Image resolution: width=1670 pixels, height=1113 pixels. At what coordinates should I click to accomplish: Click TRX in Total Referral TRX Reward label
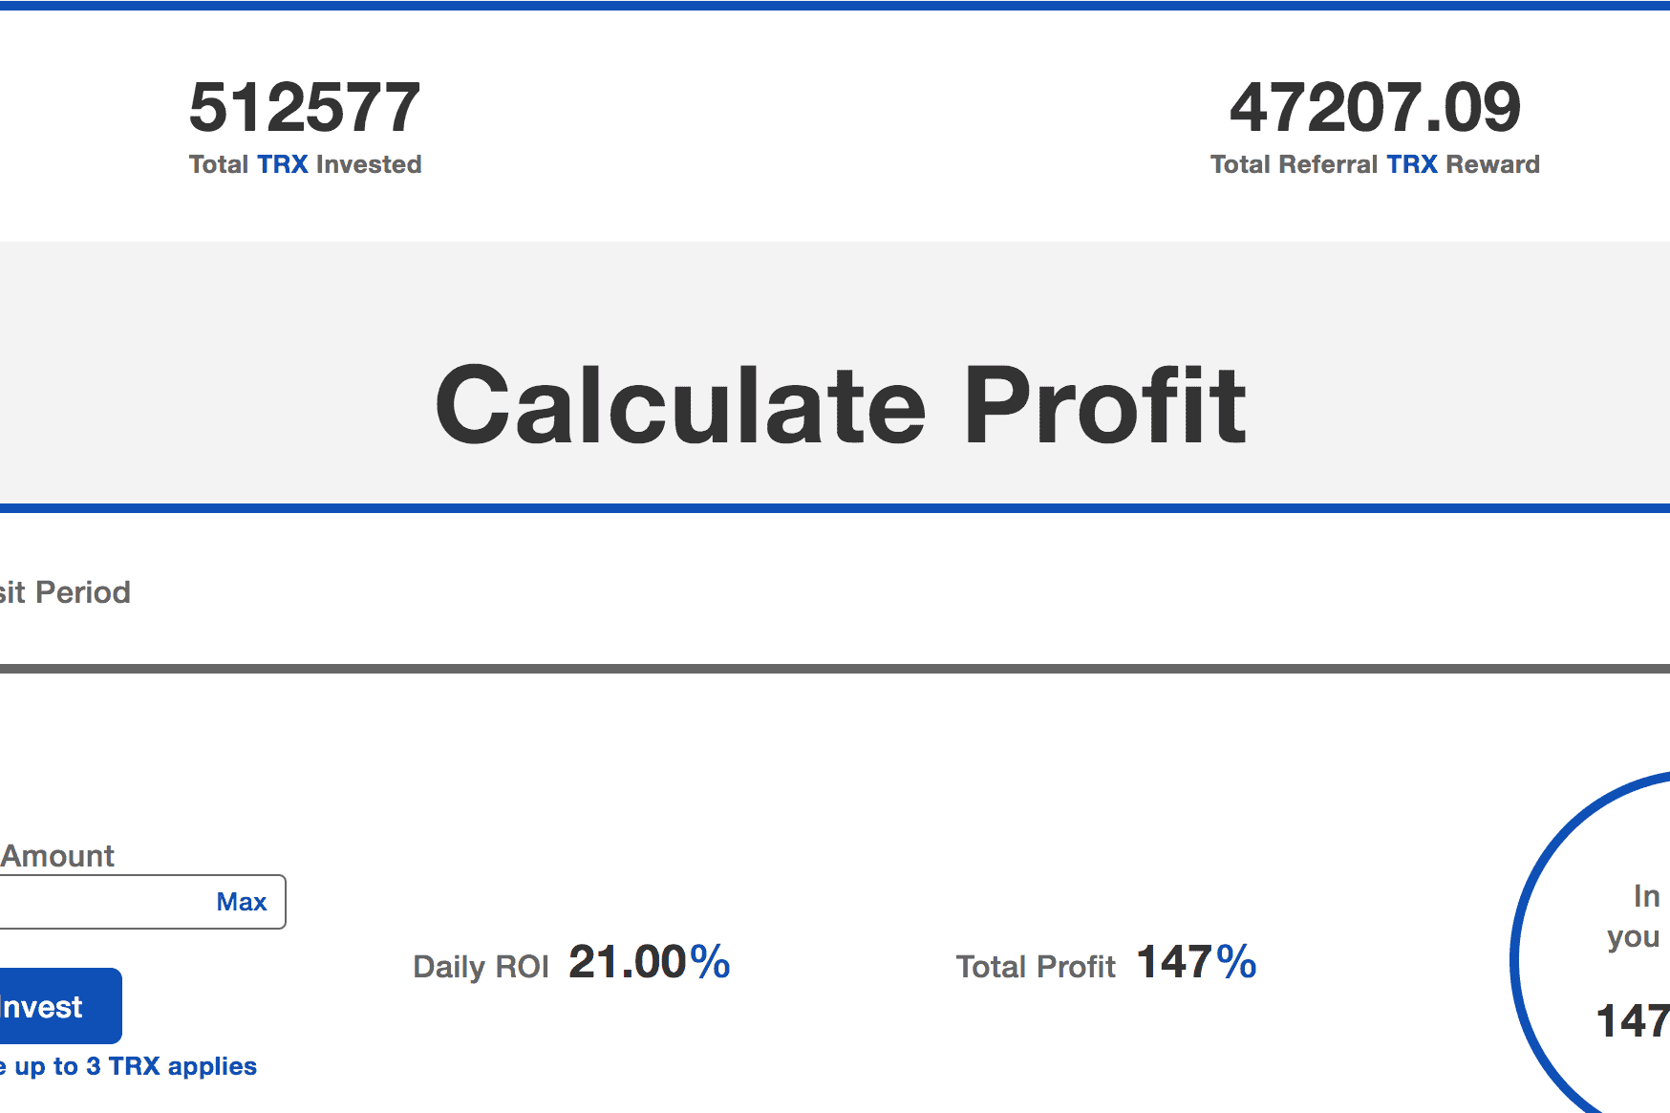coord(1412,164)
